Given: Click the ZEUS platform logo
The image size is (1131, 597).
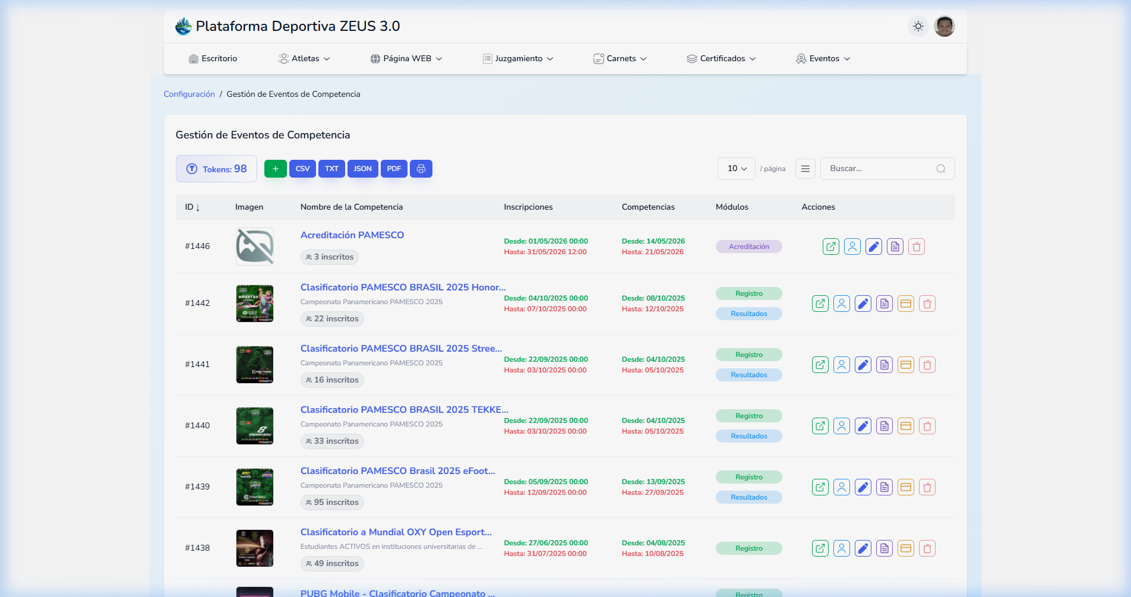Looking at the screenshot, I should click(184, 26).
